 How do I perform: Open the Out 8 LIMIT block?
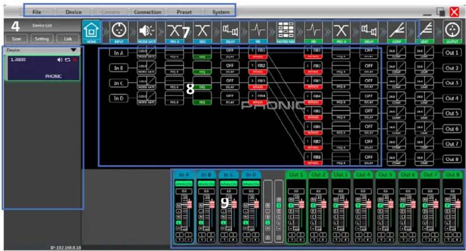[x=424, y=159]
